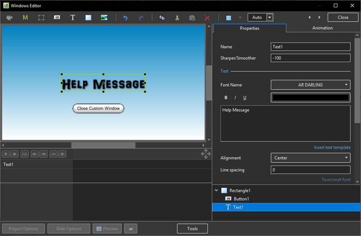Click the Add Image tool icon
The width and height of the screenshot is (361, 236).
[x=104, y=18]
